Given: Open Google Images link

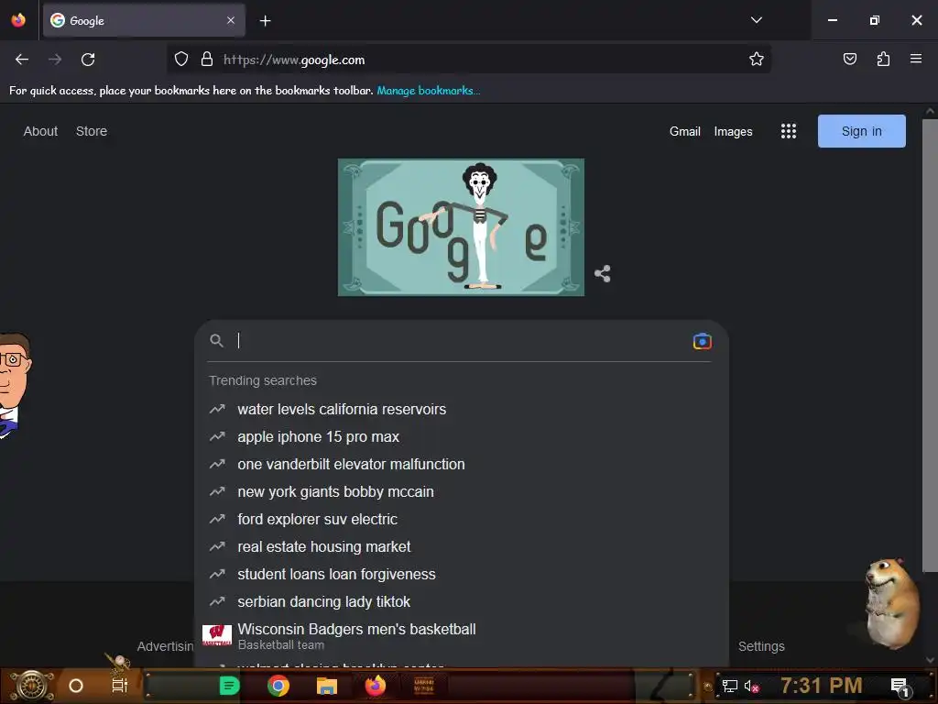Looking at the screenshot, I should 733,131.
